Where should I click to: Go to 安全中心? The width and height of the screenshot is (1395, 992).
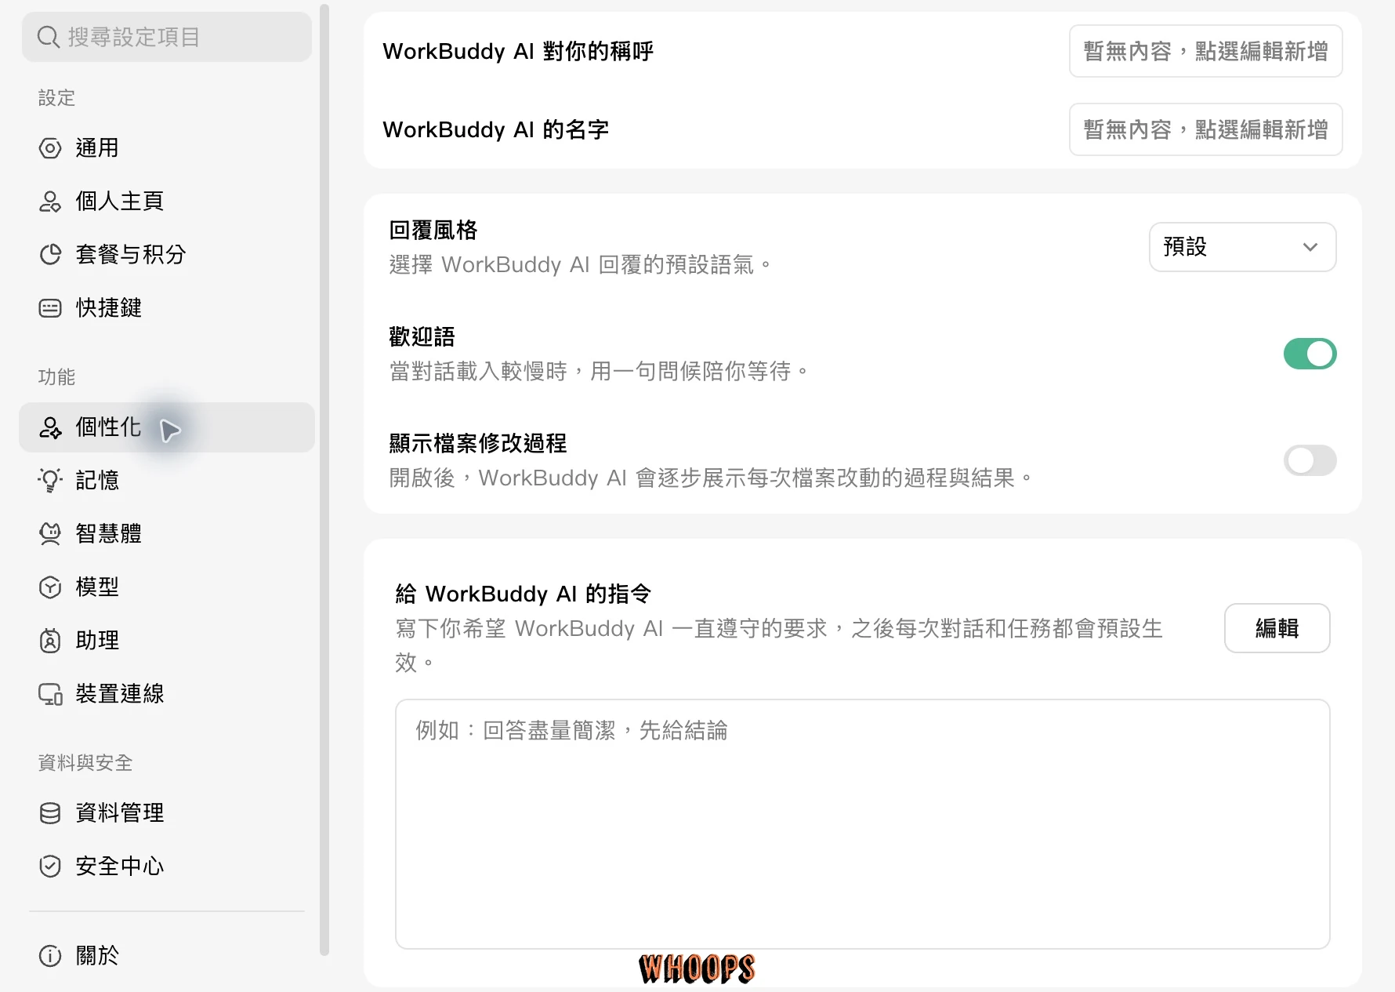(x=167, y=867)
